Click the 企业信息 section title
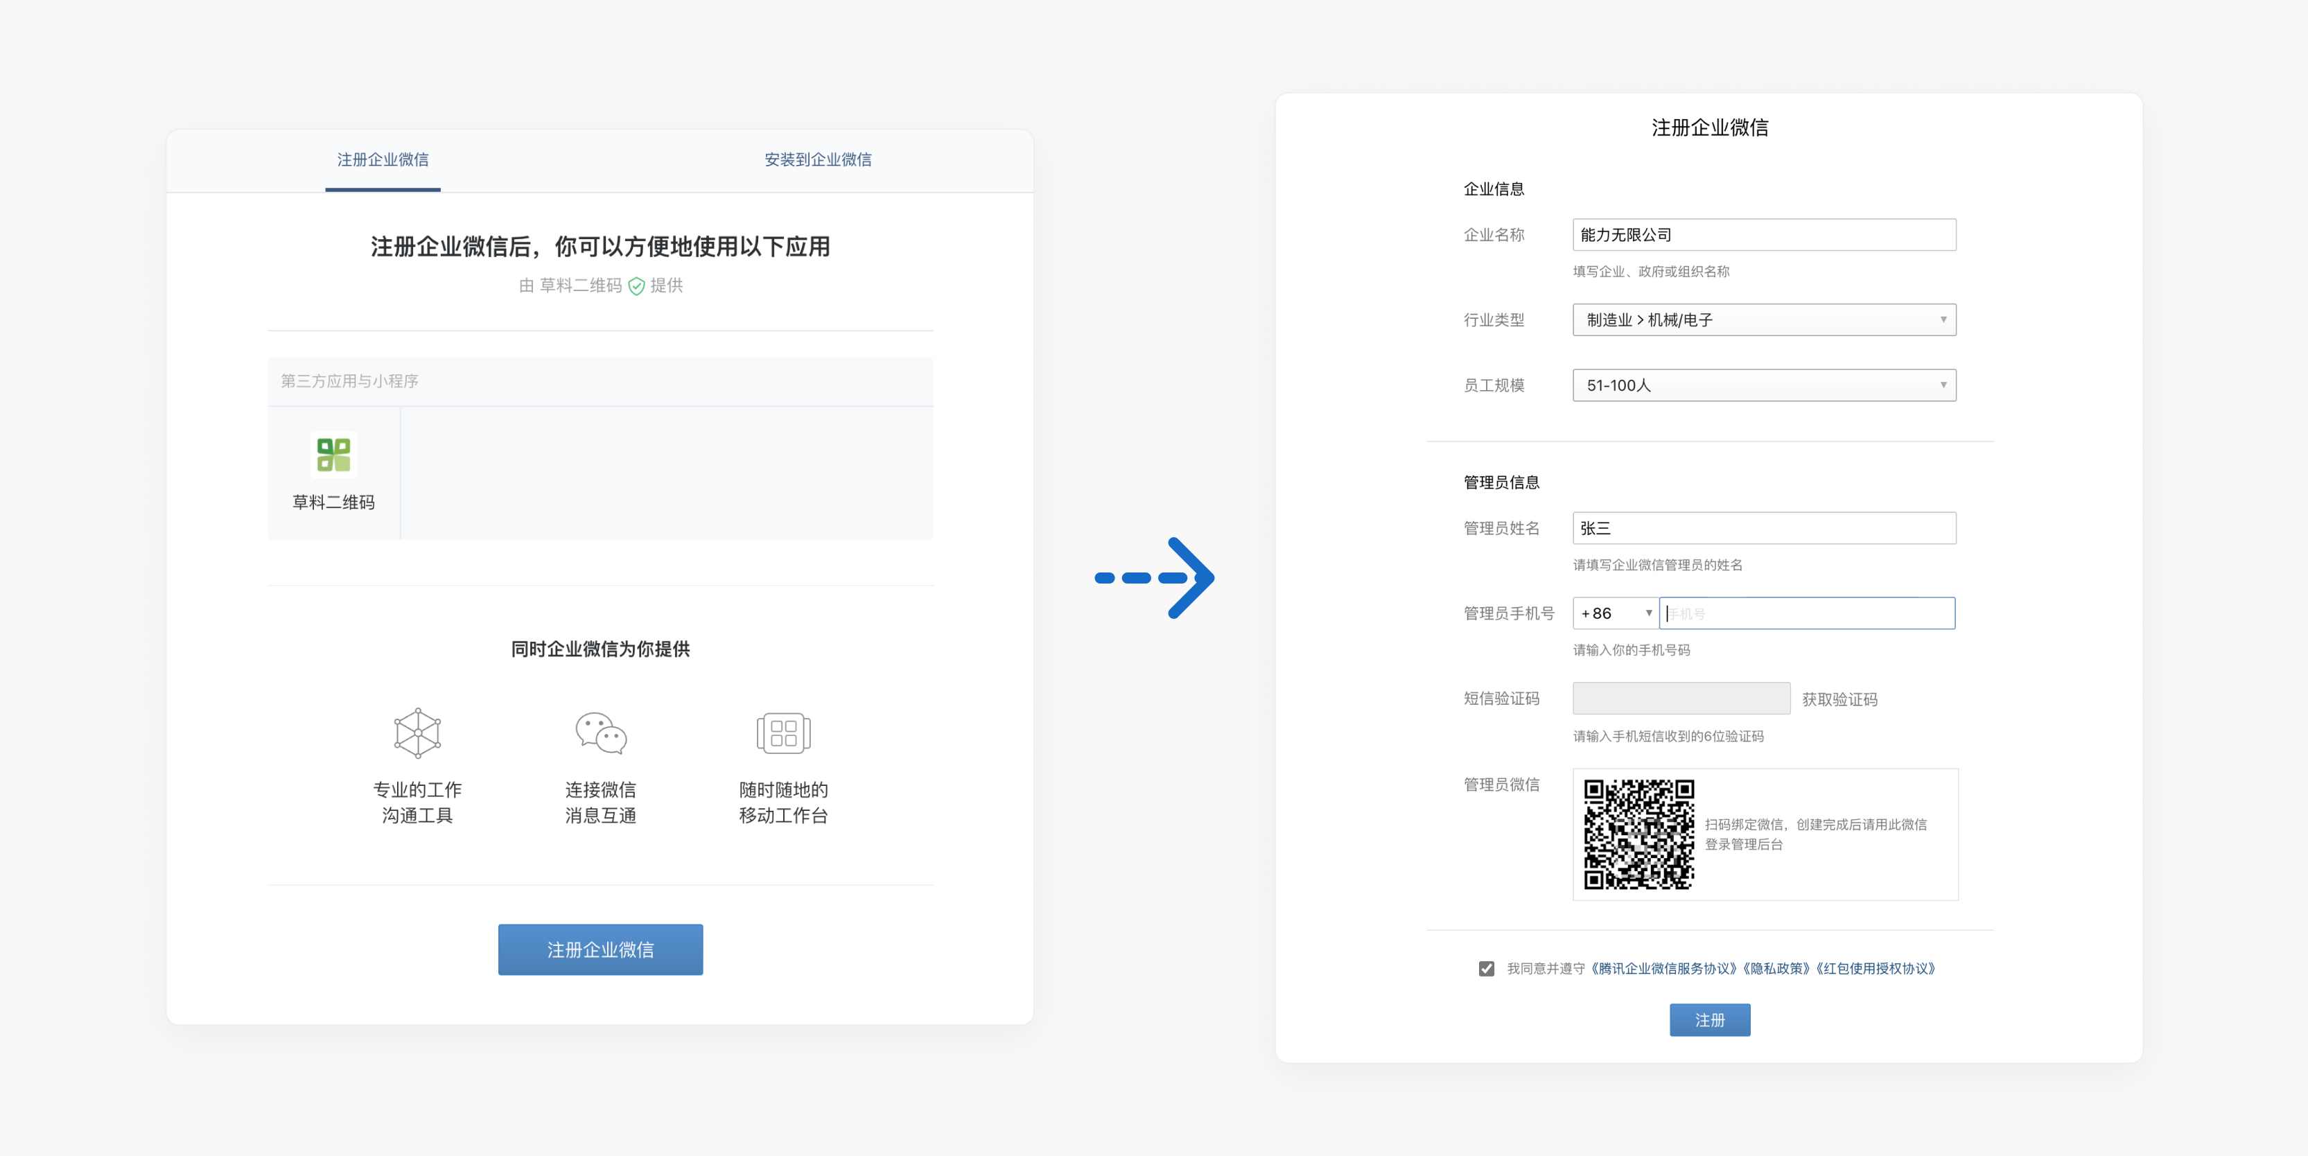Viewport: 2308px width, 1156px height. click(1494, 189)
